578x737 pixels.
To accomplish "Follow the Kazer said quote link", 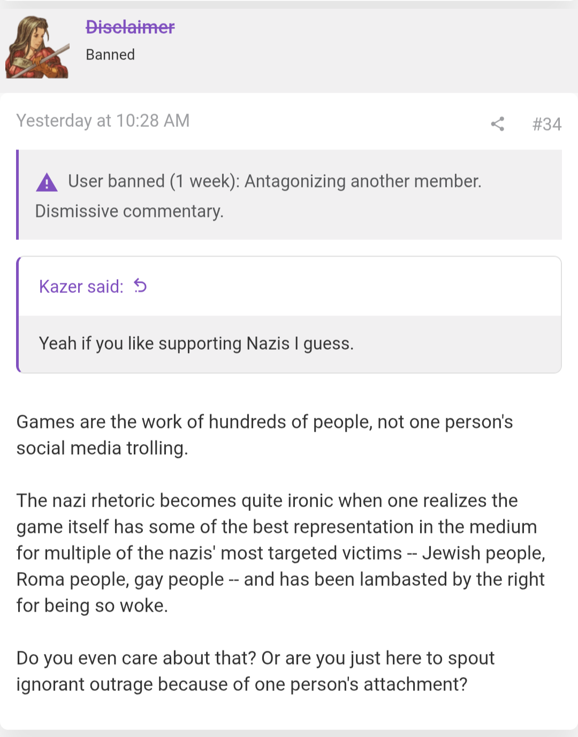I will coord(81,287).
